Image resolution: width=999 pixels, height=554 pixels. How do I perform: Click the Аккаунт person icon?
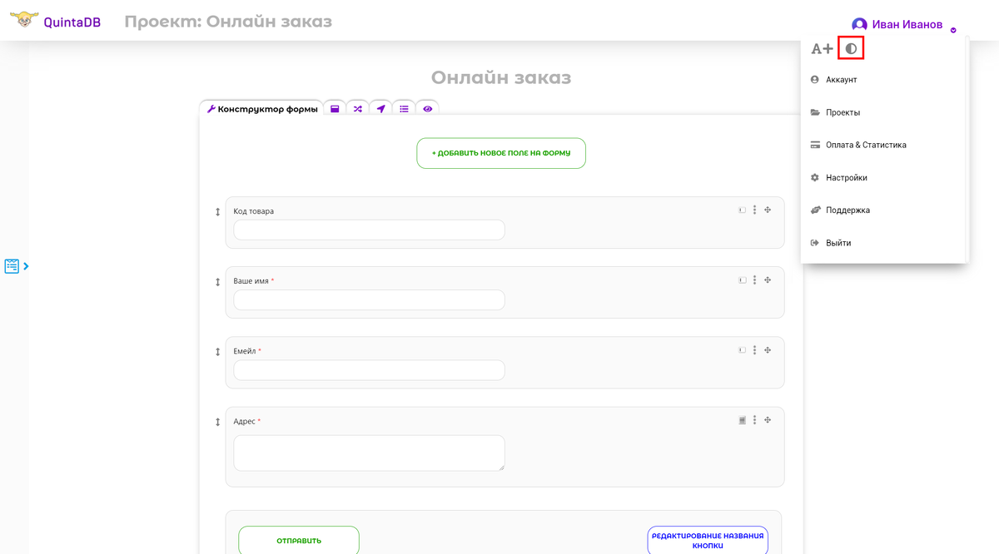point(815,80)
